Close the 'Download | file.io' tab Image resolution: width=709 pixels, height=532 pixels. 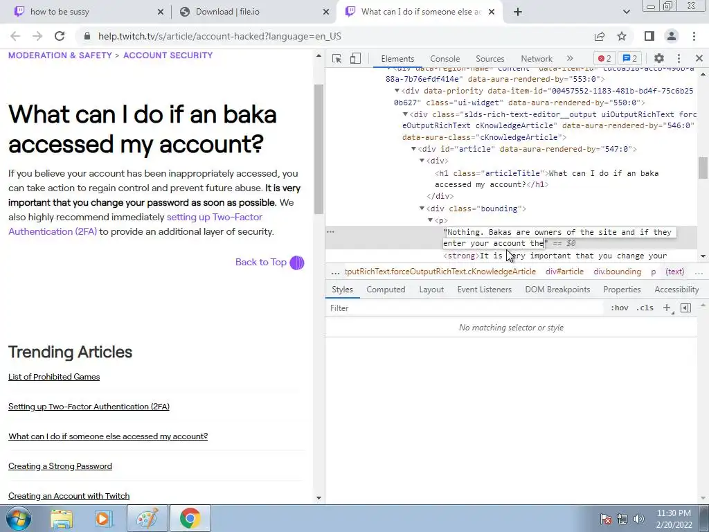tap(326, 12)
